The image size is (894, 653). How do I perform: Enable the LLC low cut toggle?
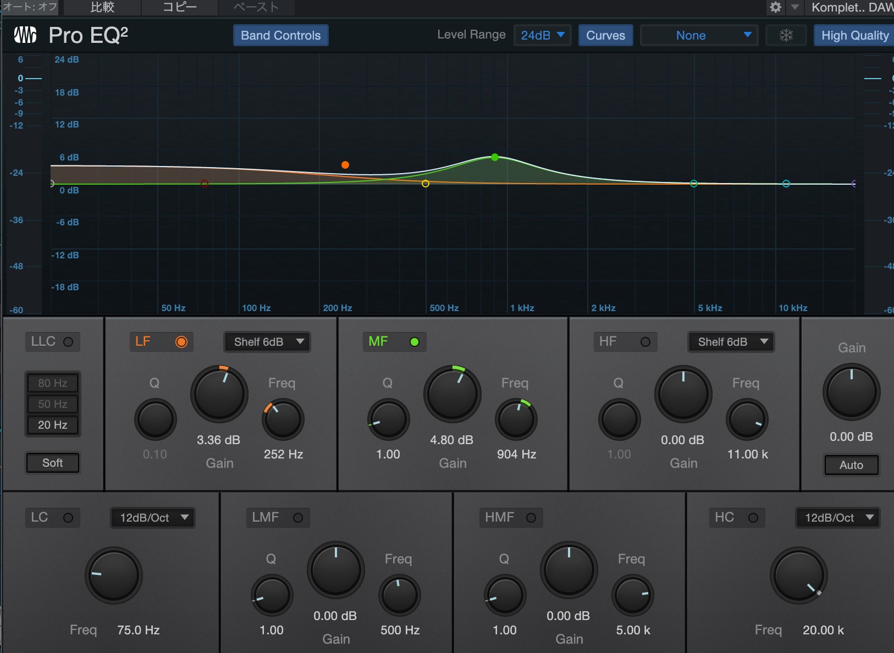coord(68,342)
